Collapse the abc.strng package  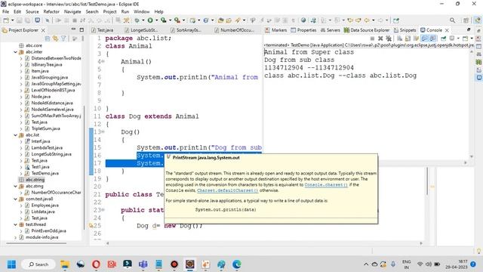(x=15, y=187)
